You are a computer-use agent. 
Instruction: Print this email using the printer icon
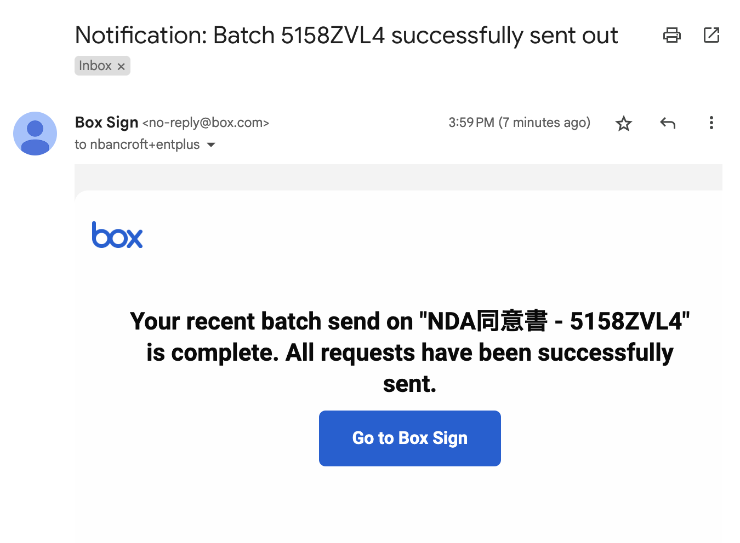[x=671, y=36]
